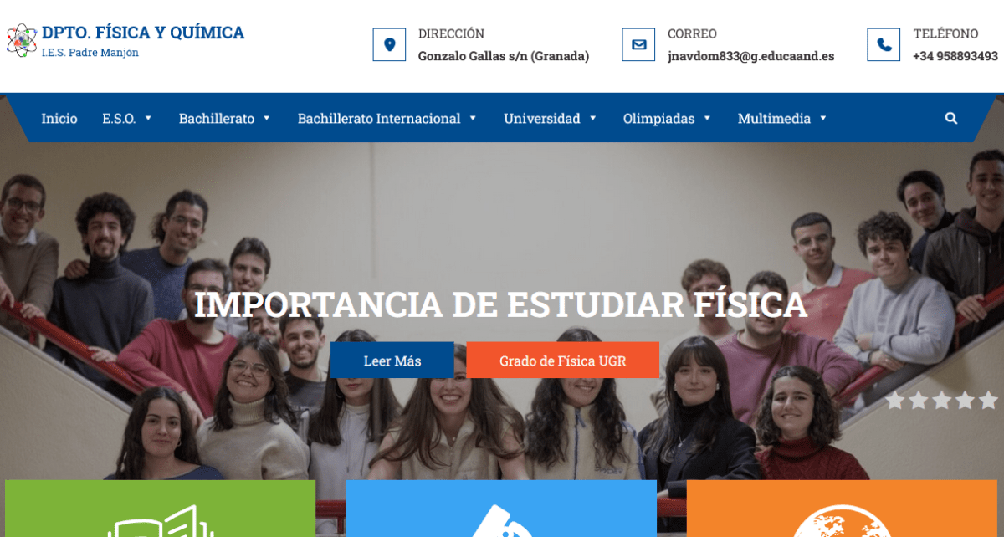The height and width of the screenshot is (537, 1004).
Task: Click the DPTO. FÍSICA Y QUÍMICA title
Action: point(143,33)
